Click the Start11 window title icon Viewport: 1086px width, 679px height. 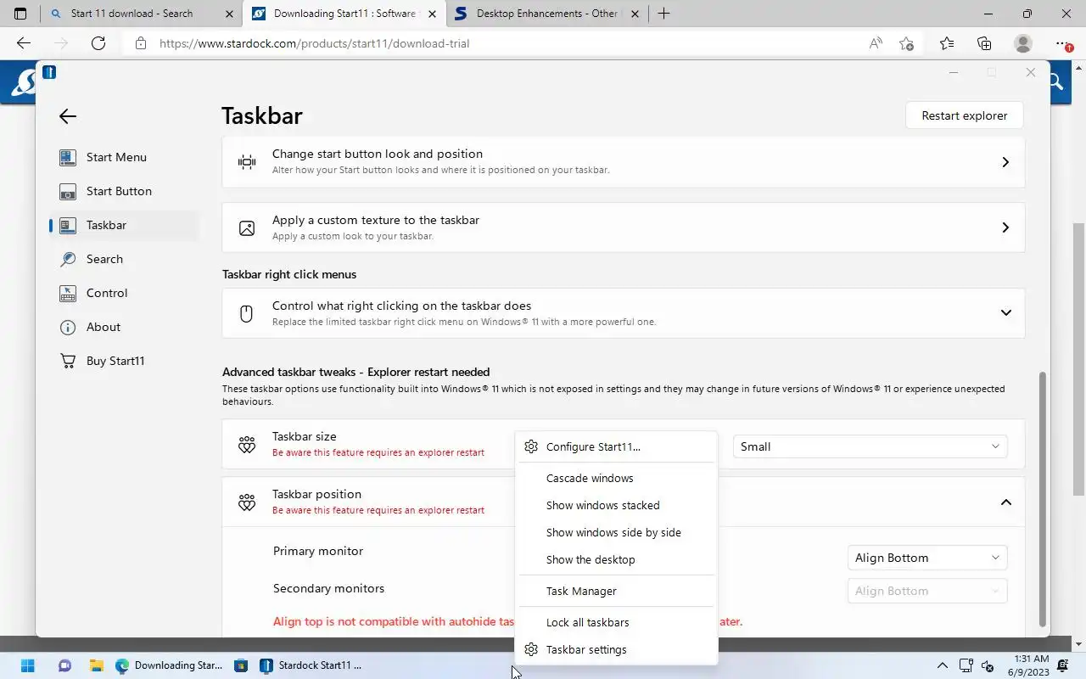pos(49,72)
